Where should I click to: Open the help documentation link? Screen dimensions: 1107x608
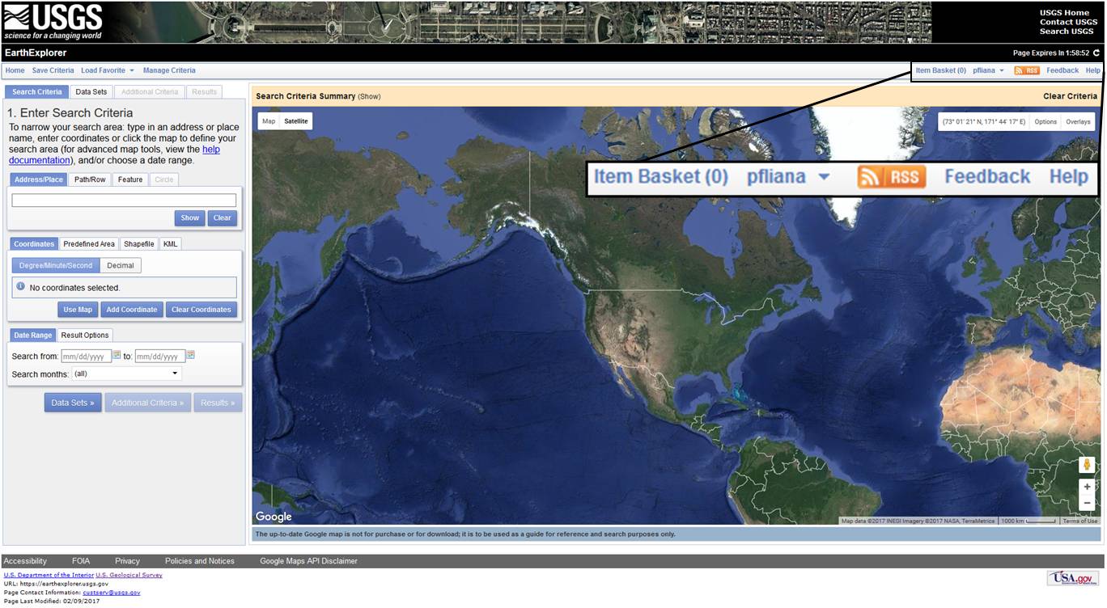point(210,150)
